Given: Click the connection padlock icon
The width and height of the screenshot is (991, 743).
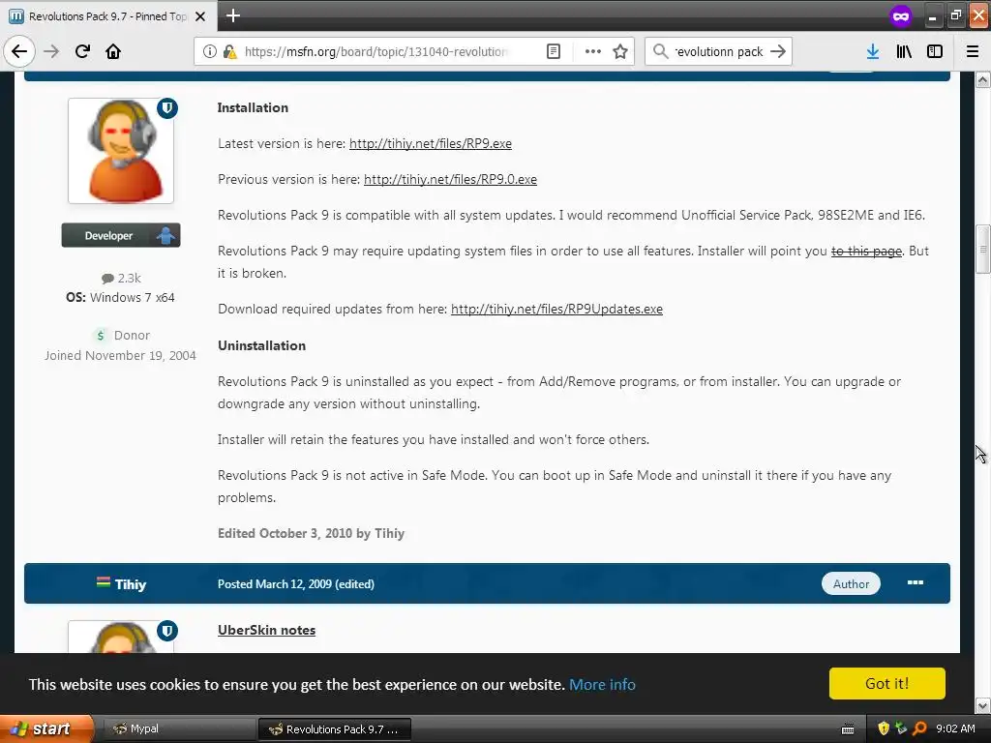Looking at the screenshot, I should click(230, 51).
